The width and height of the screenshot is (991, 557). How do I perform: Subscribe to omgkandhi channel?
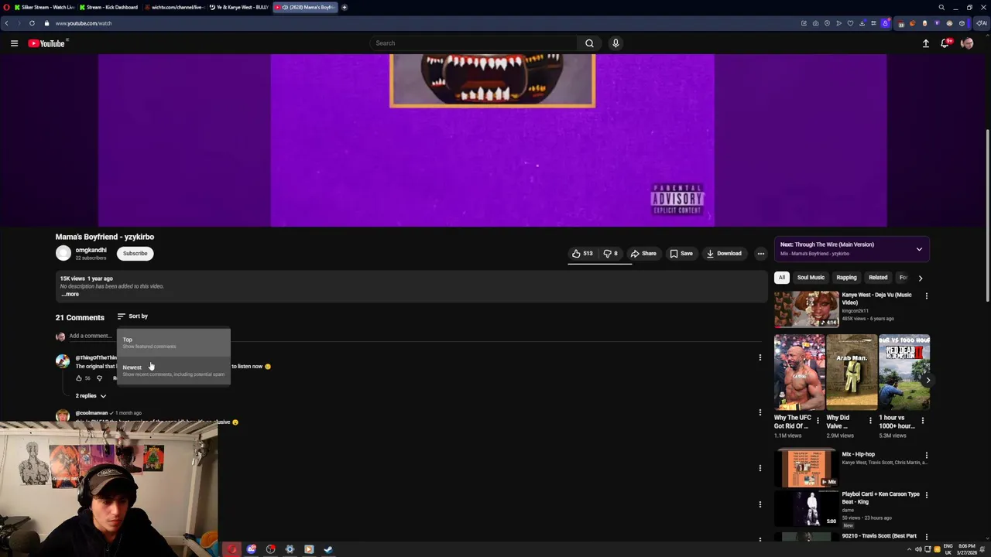click(x=135, y=253)
